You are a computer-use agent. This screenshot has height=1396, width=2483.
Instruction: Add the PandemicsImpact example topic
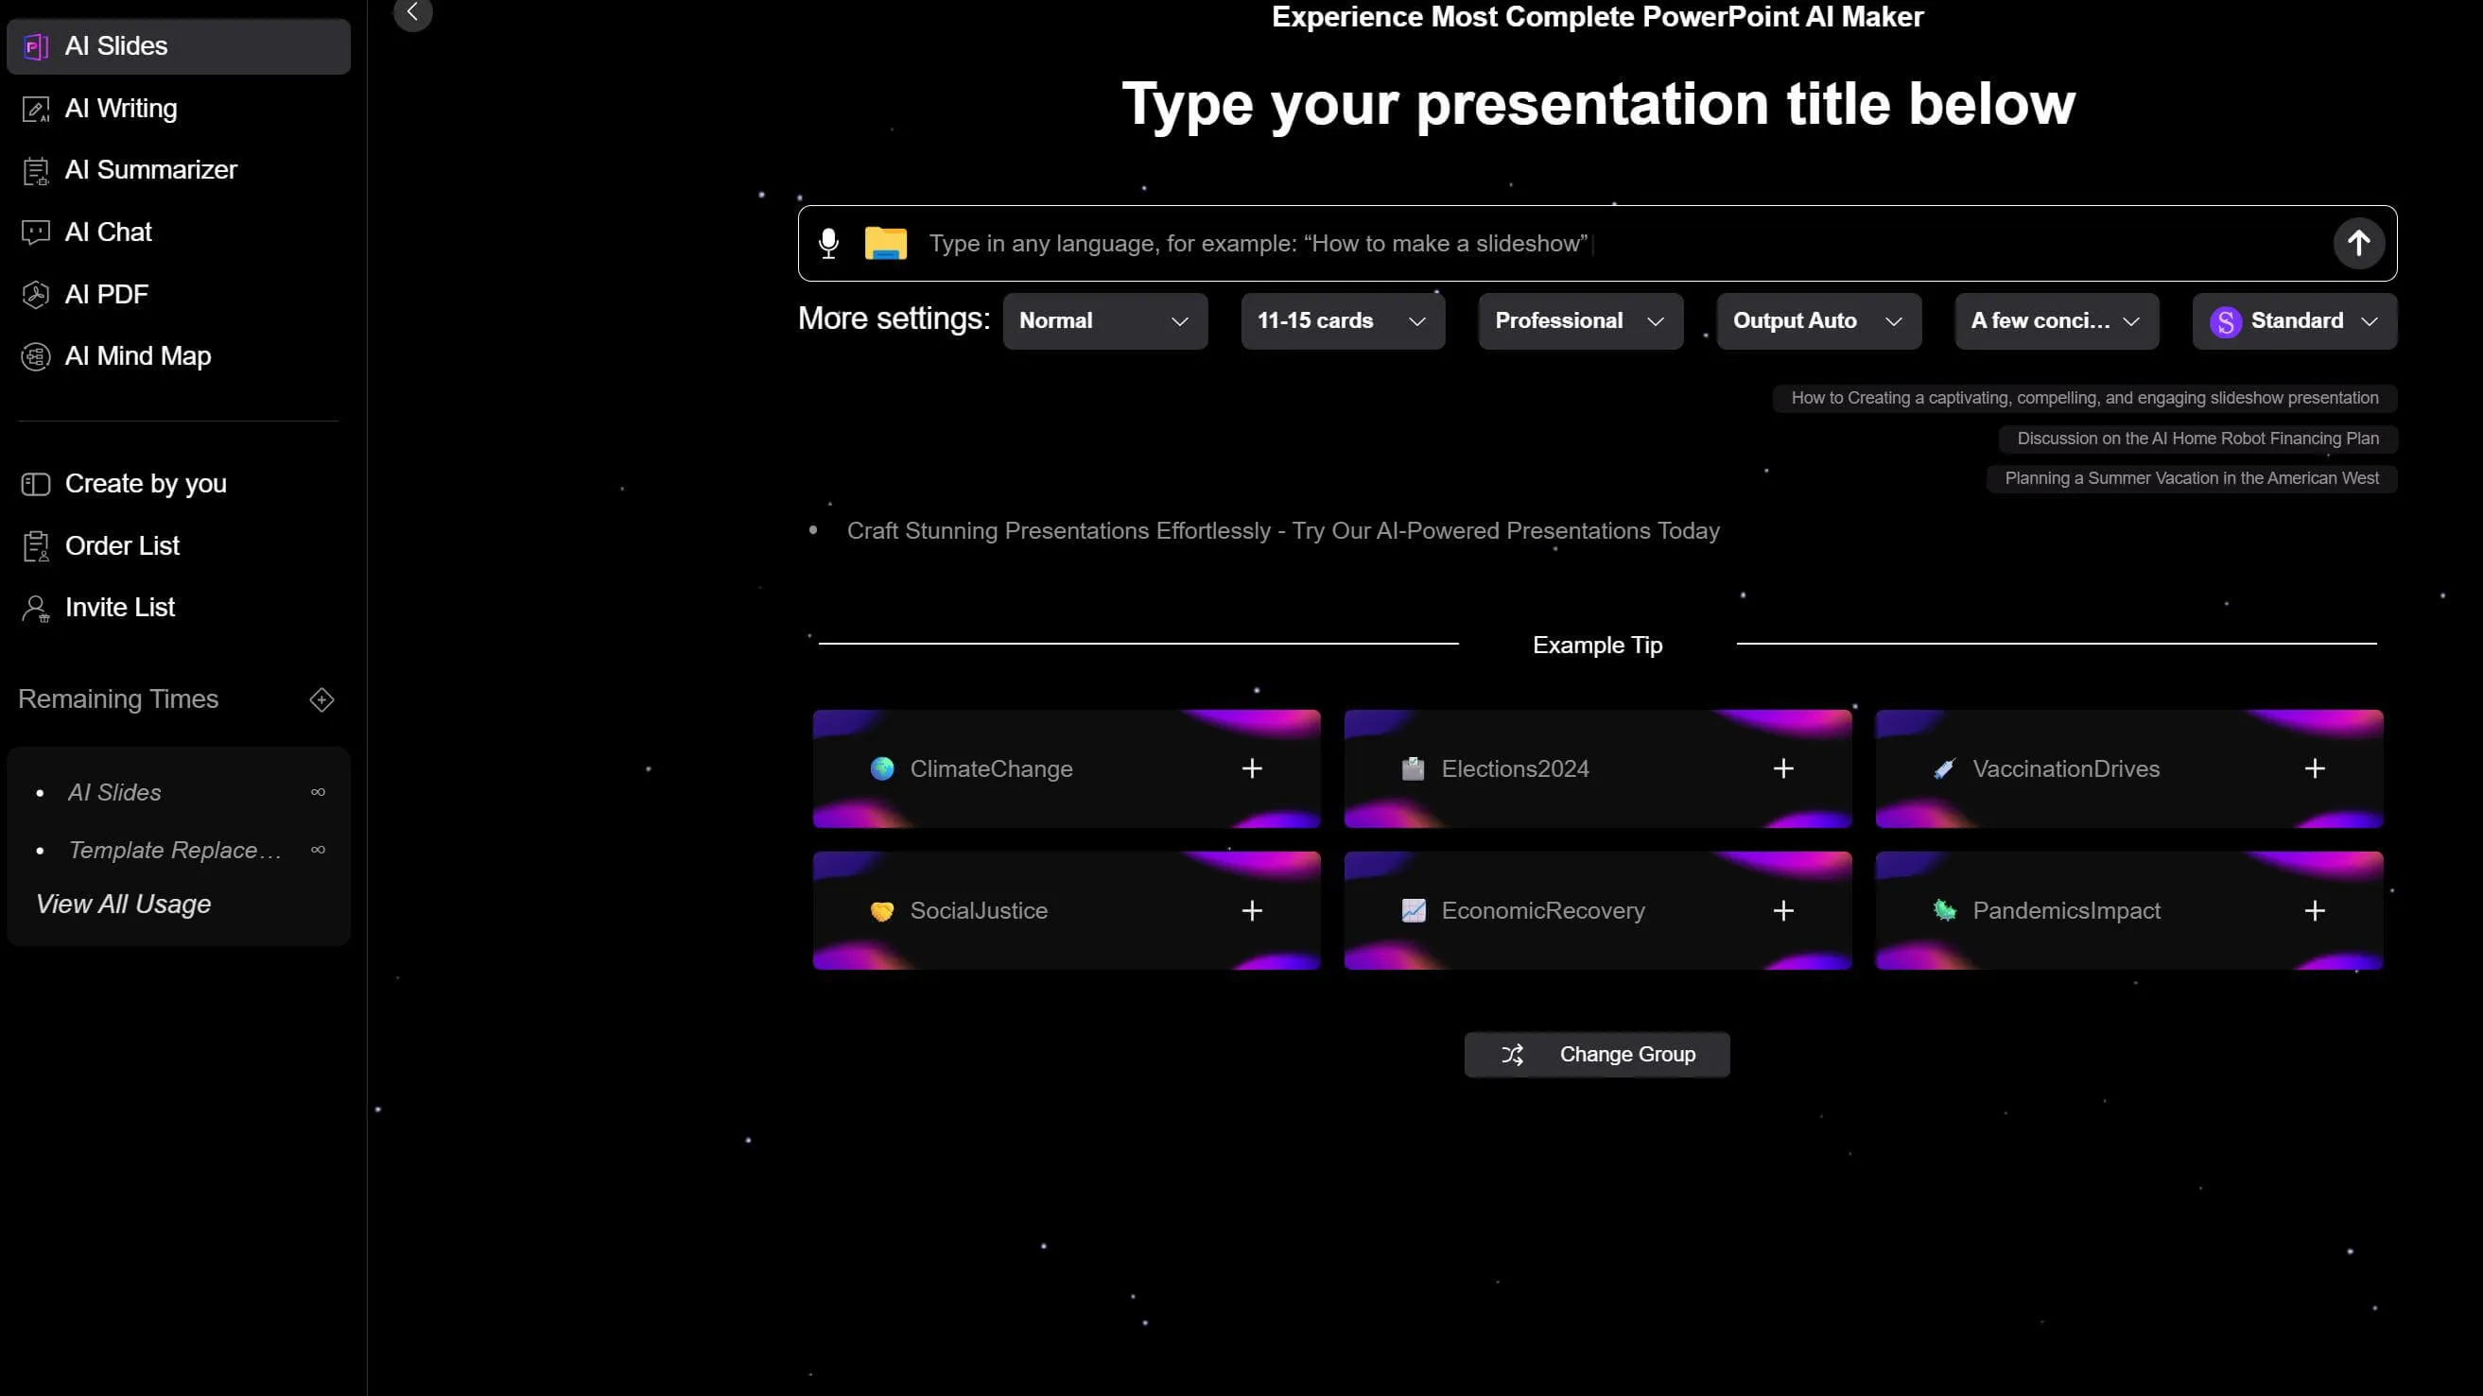click(x=2315, y=909)
